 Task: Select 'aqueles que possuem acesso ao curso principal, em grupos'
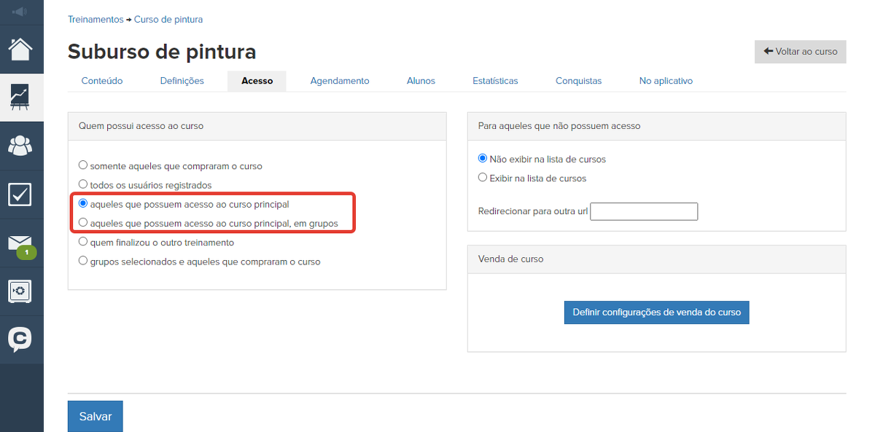click(83, 223)
